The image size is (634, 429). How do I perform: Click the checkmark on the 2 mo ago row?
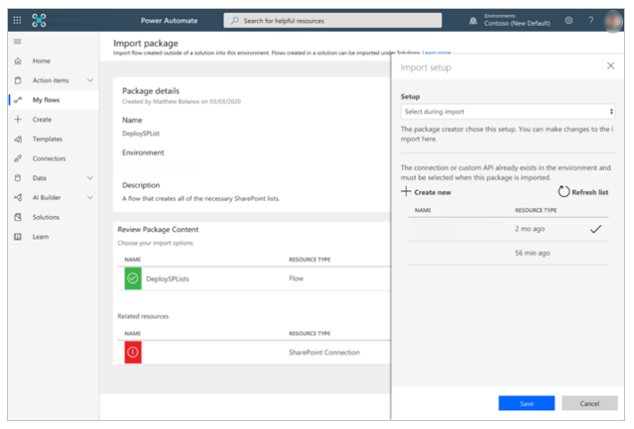595,229
